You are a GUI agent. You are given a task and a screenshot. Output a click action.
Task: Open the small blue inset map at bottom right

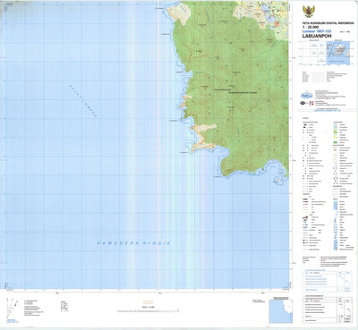click(281, 311)
